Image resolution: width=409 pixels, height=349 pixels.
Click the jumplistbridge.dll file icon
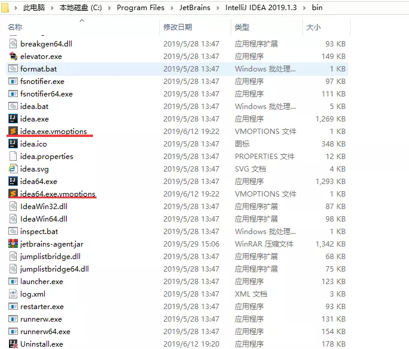pyautogui.click(x=13, y=256)
